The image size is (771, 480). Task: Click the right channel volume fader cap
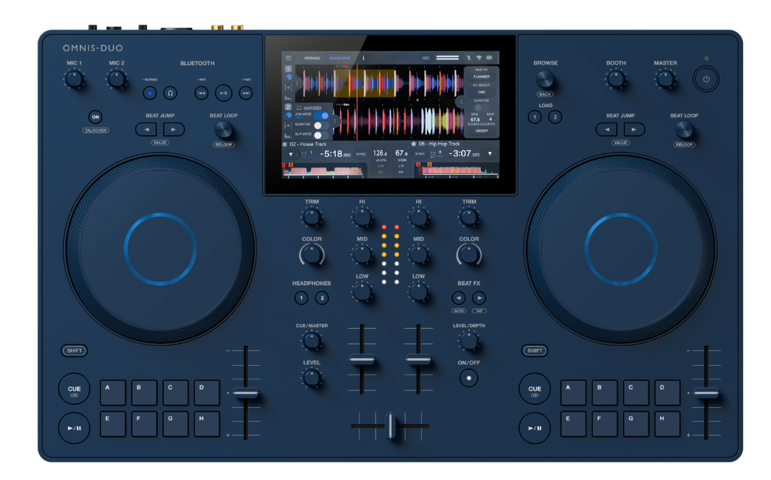point(418,360)
